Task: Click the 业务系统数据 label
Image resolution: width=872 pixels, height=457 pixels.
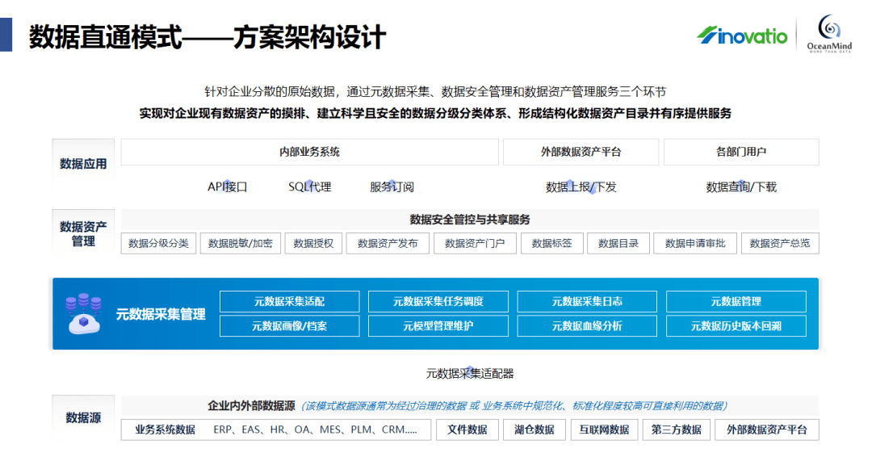Action: 166,430
